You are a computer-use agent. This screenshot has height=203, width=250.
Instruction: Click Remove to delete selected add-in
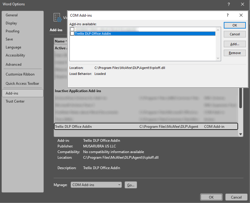(235, 53)
